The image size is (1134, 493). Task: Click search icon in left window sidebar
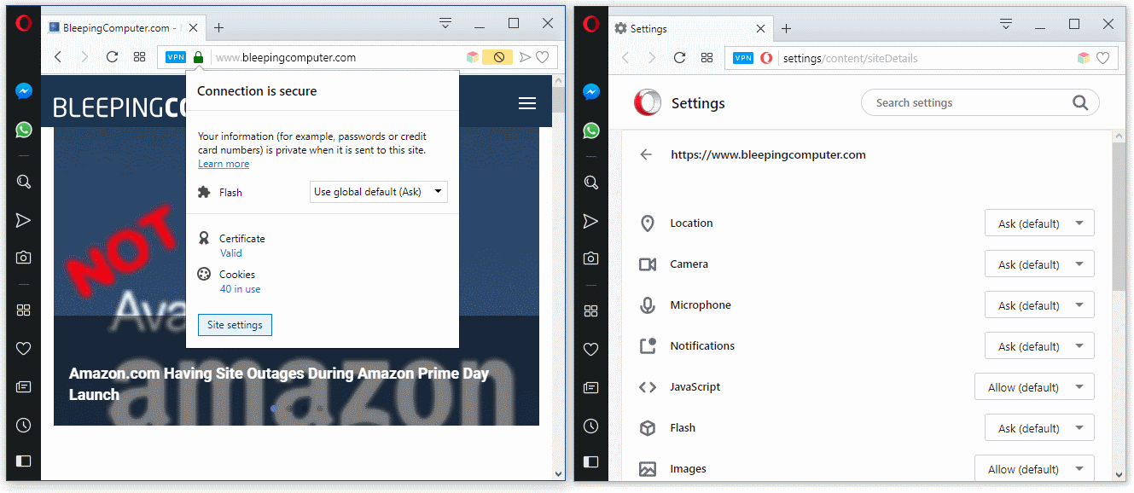click(x=24, y=182)
